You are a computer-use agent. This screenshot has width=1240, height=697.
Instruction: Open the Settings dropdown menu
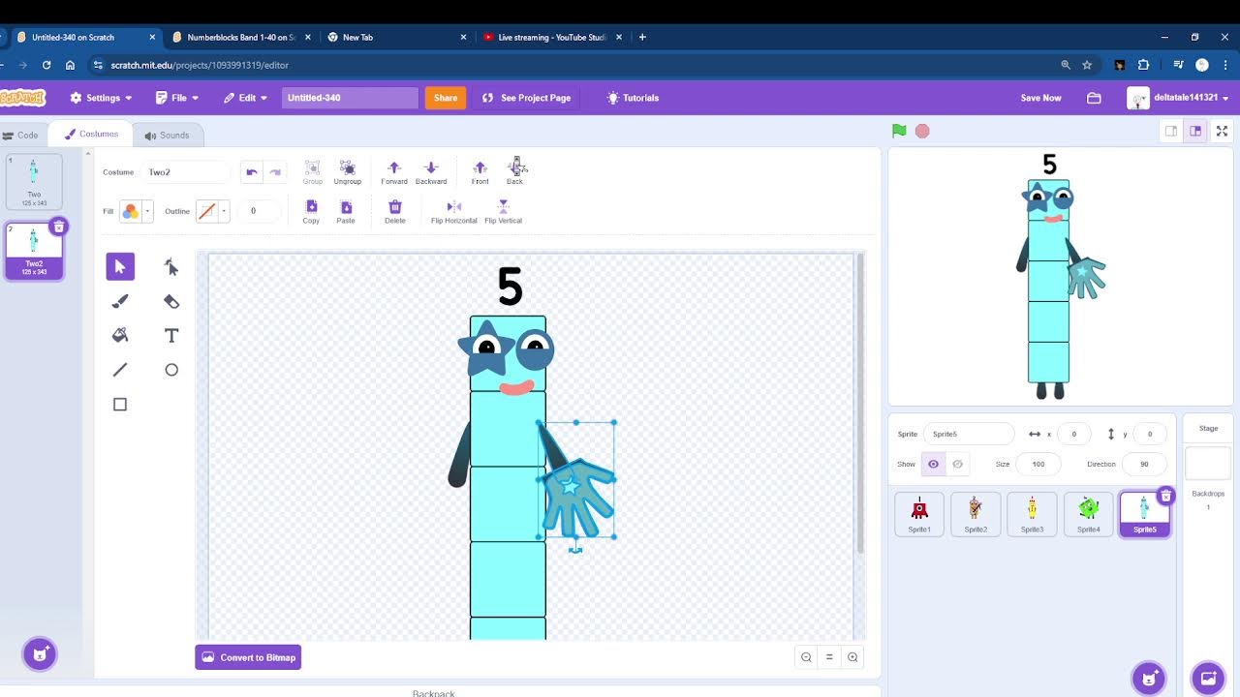[x=101, y=98]
